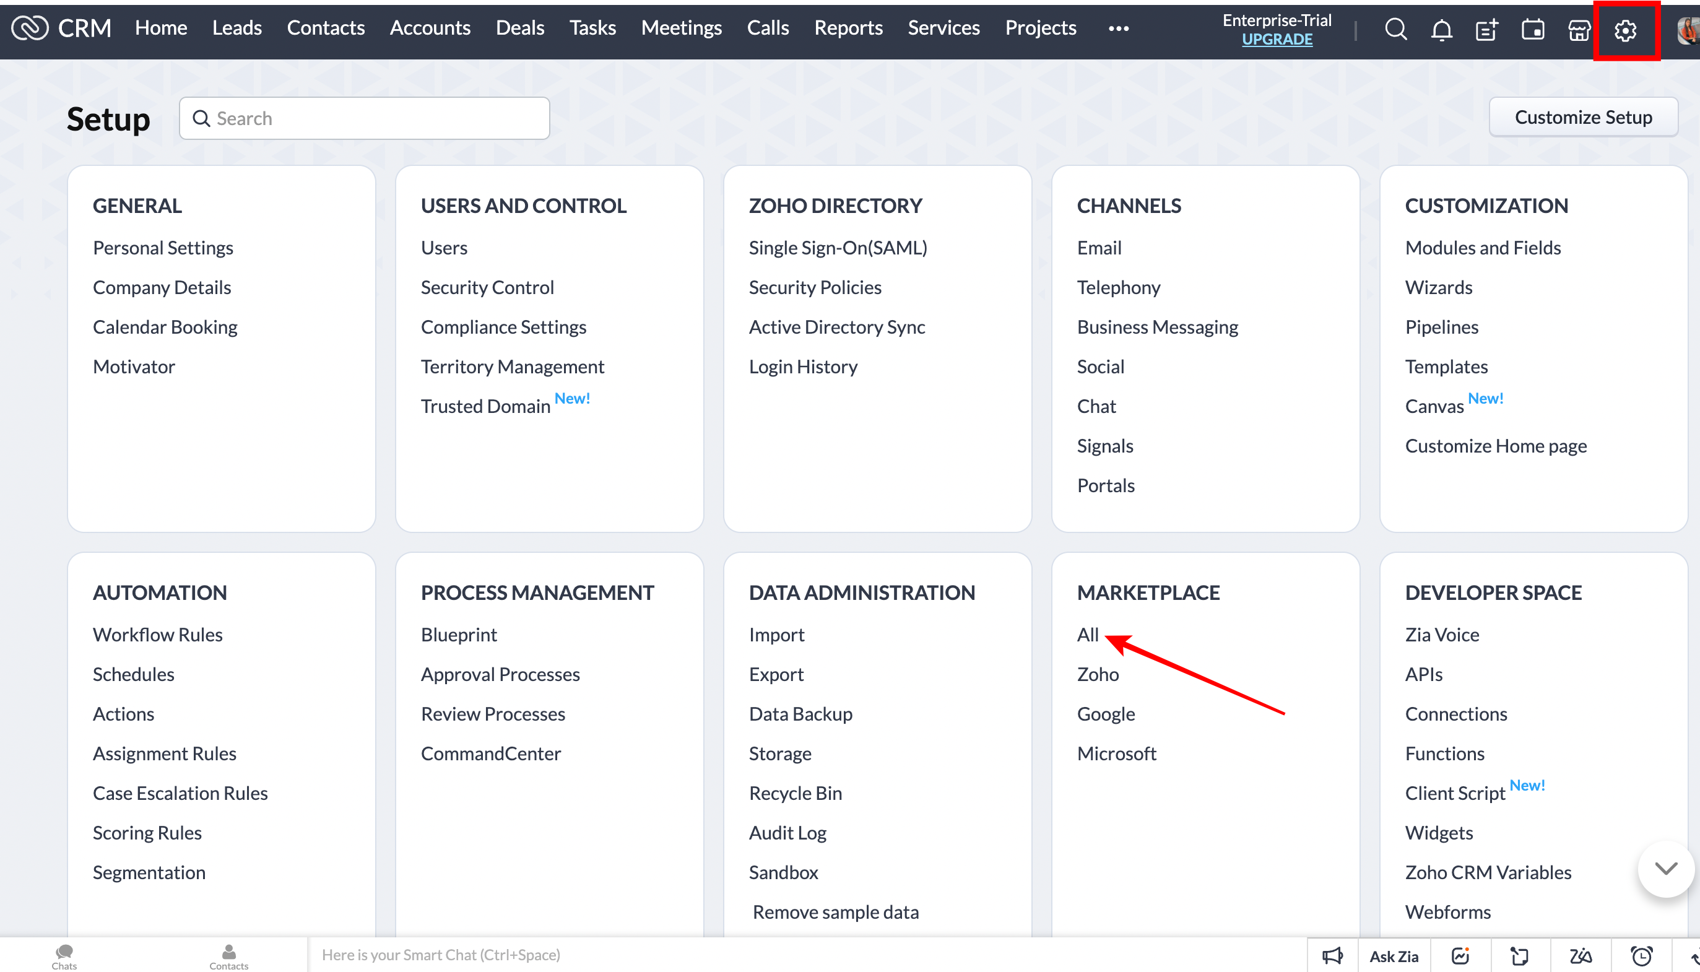Open Data Backup

click(800, 714)
